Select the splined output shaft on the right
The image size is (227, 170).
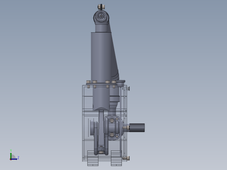coord(137,128)
